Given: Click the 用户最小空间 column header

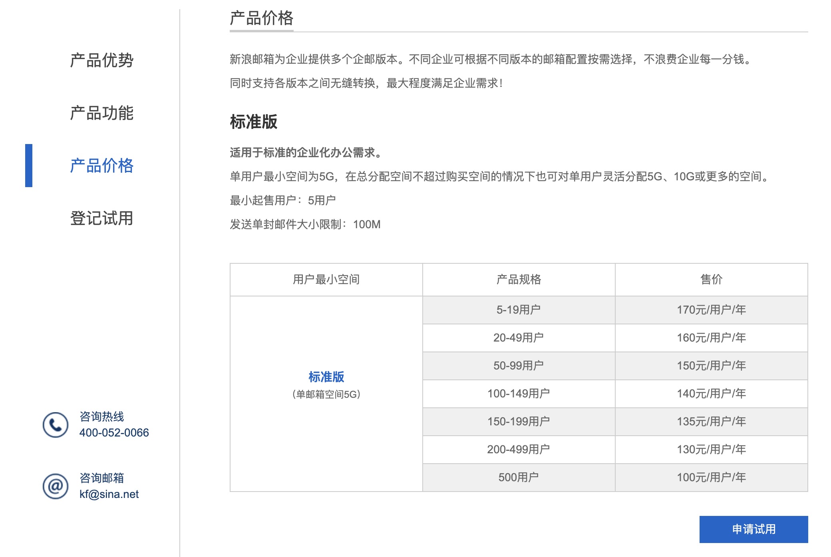Looking at the screenshot, I should click(x=326, y=279).
